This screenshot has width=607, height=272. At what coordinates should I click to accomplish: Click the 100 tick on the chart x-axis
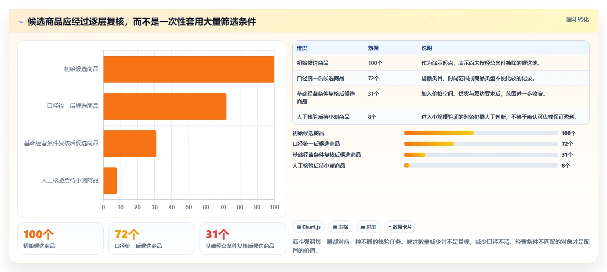coord(274,208)
